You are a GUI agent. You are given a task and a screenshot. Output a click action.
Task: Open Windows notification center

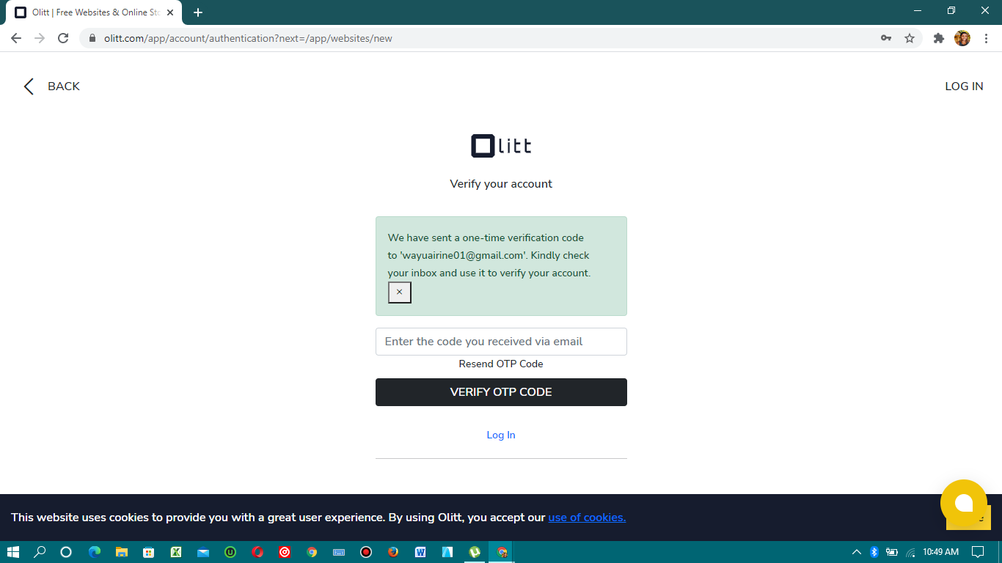[978, 552]
